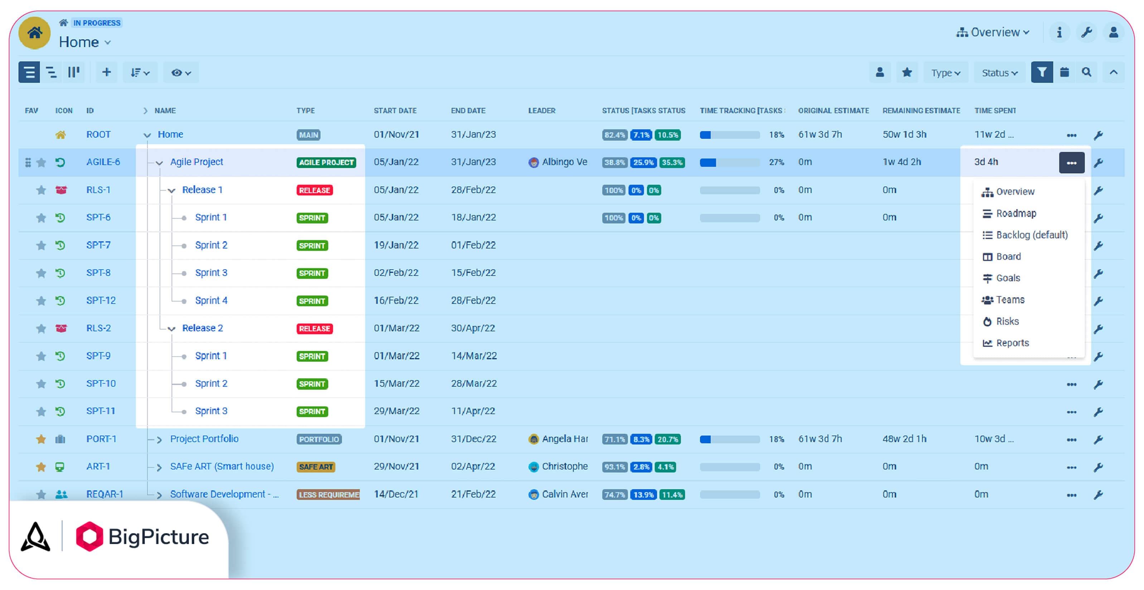Click the release box icon in RLS-1 row

click(x=61, y=190)
